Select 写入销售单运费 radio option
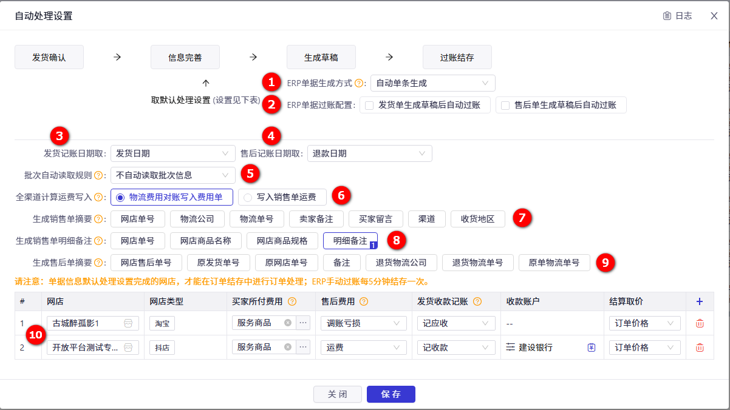730x410 pixels. pyautogui.click(x=282, y=197)
